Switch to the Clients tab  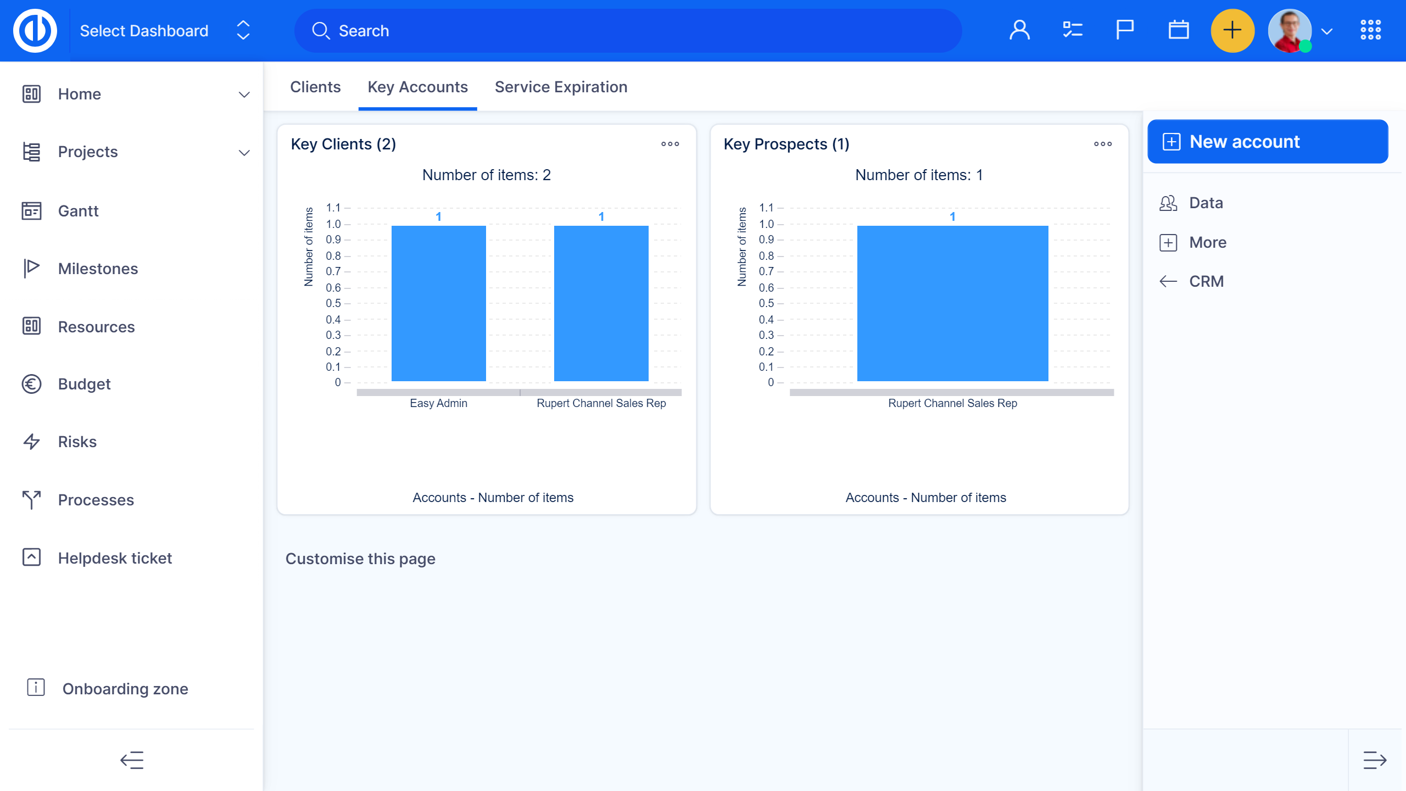[x=315, y=87]
